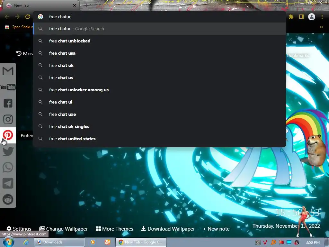Open a new browser tab with plus
329x247 pixels.
coord(86,5)
